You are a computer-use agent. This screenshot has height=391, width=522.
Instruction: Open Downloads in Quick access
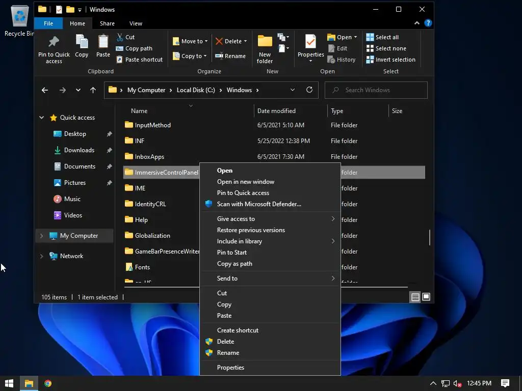[x=79, y=150]
